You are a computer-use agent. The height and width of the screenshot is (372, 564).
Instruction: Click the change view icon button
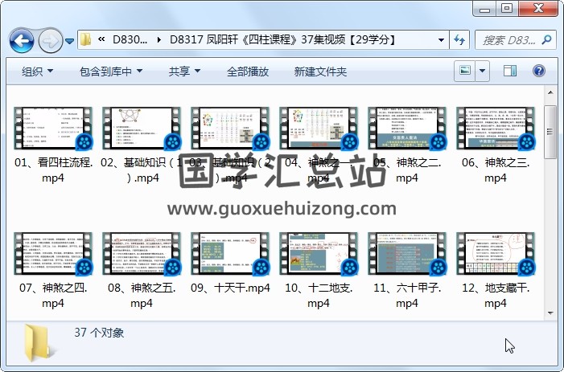[465, 72]
